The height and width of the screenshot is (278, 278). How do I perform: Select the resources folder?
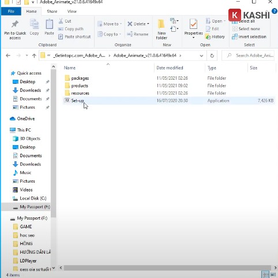80,93
